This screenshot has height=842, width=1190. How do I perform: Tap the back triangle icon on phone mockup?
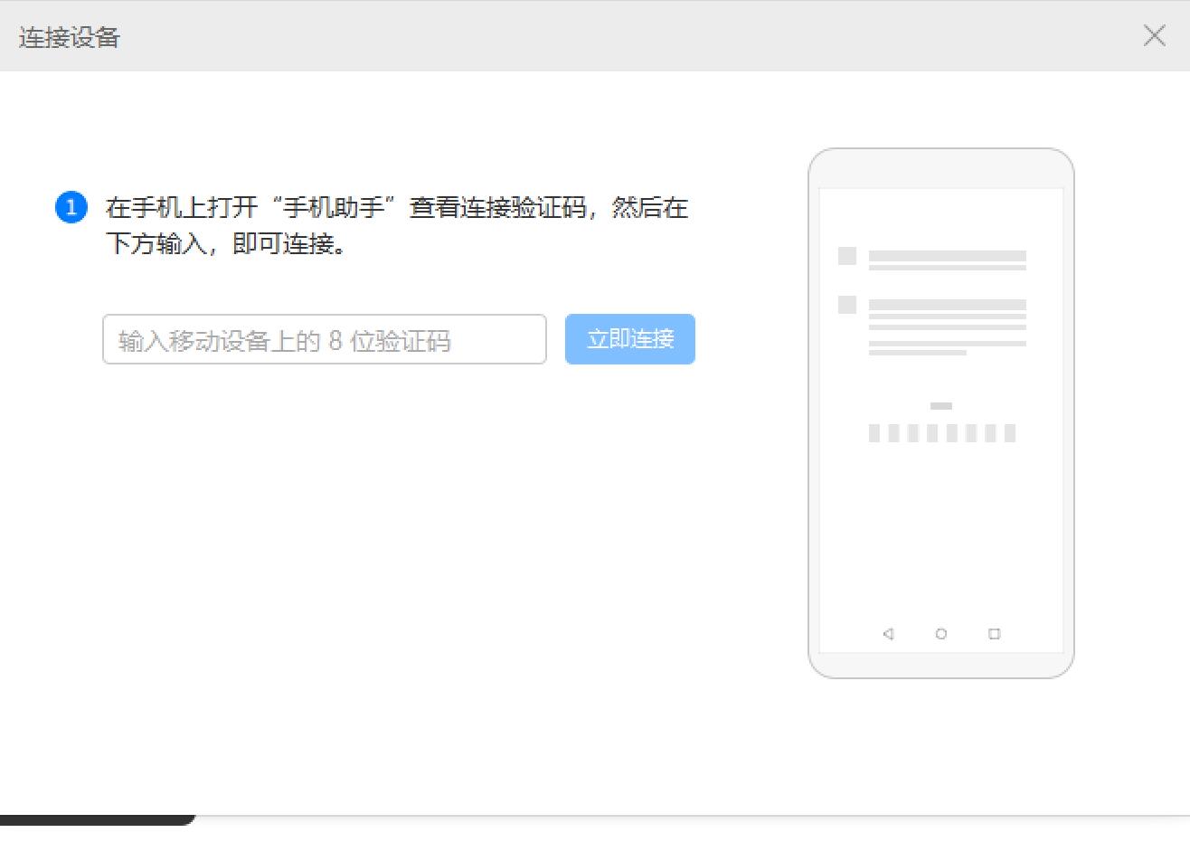[889, 634]
